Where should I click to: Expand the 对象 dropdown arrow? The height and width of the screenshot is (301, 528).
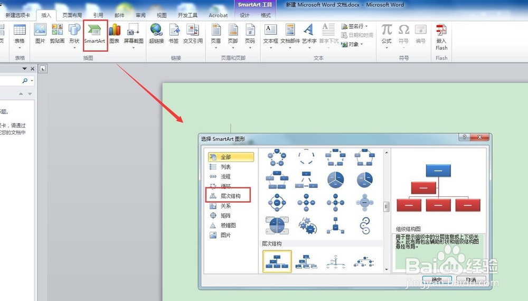pos(362,44)
